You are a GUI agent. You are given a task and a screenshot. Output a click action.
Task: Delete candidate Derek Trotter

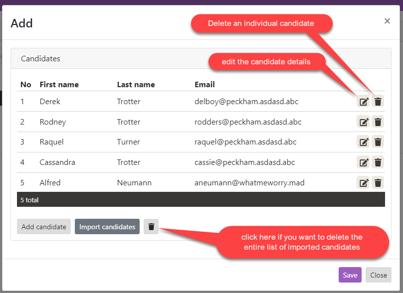pyautogui.click(x=378, y=102)
